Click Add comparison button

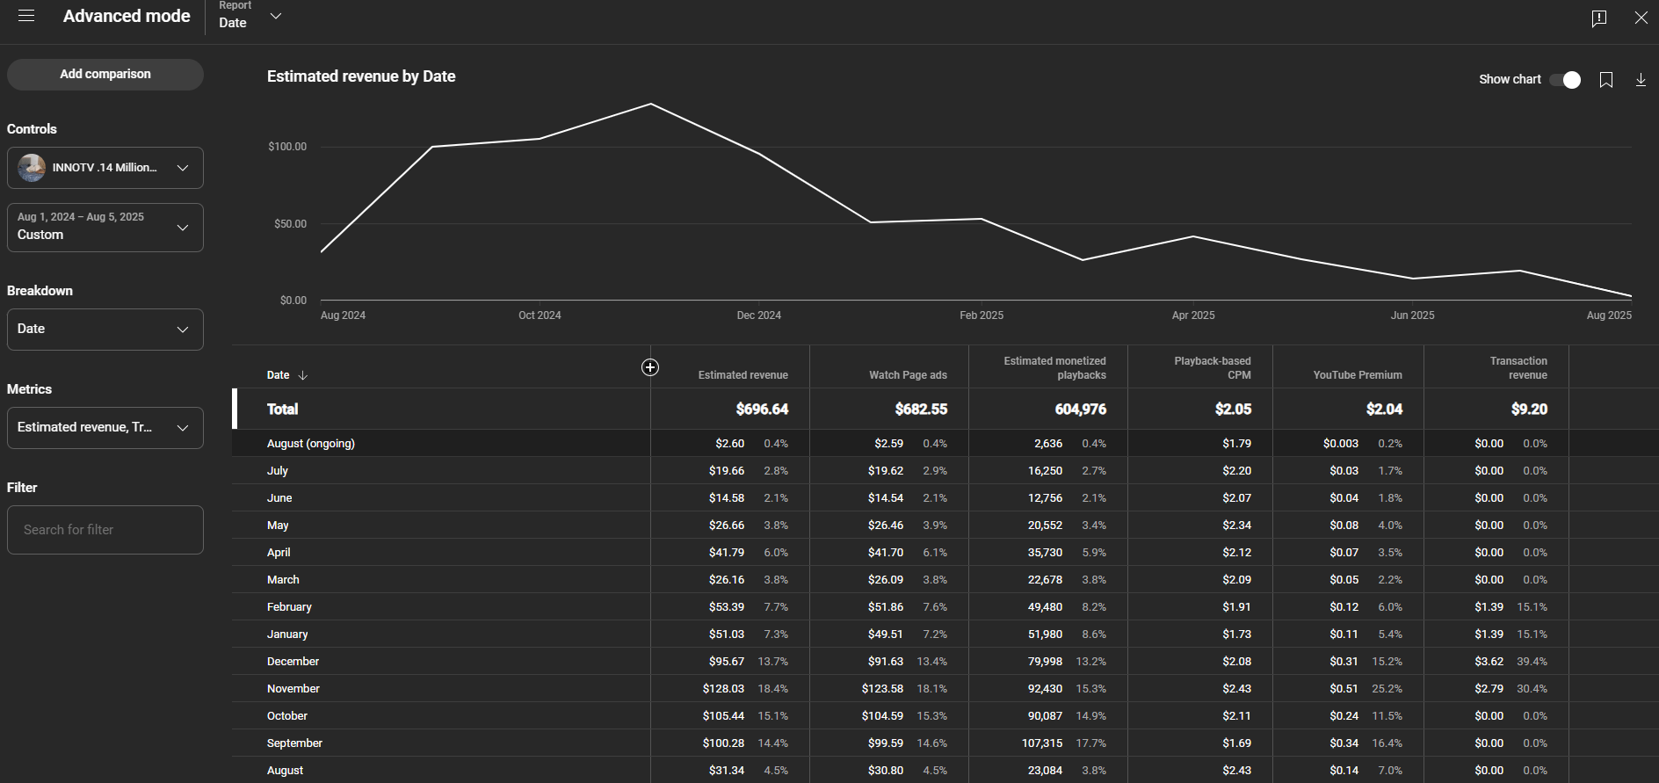point(105,75)
